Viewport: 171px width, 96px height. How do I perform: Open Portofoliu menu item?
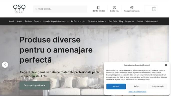(x=113, y=21)
